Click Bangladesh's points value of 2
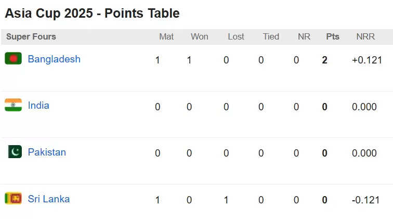This screenshot has width=393, height=219. click(x=324, y=60)
